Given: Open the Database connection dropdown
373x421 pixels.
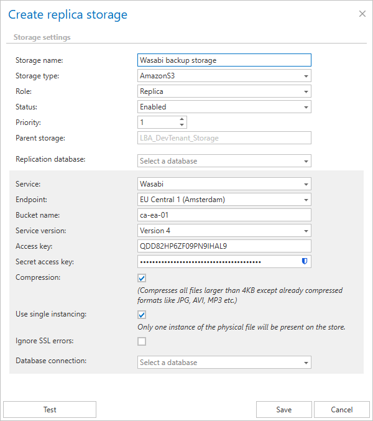Looking at the screenshot, I should [x=224, y=363].
